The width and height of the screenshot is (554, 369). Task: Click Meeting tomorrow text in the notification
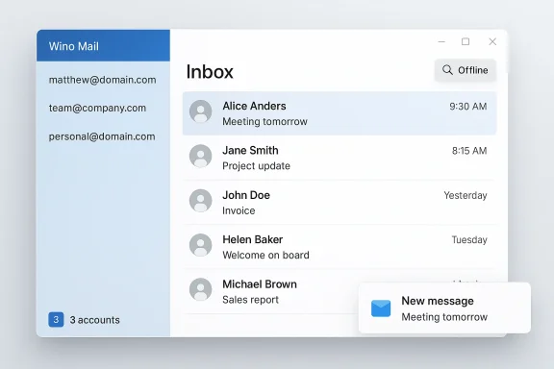pos(444,317)
